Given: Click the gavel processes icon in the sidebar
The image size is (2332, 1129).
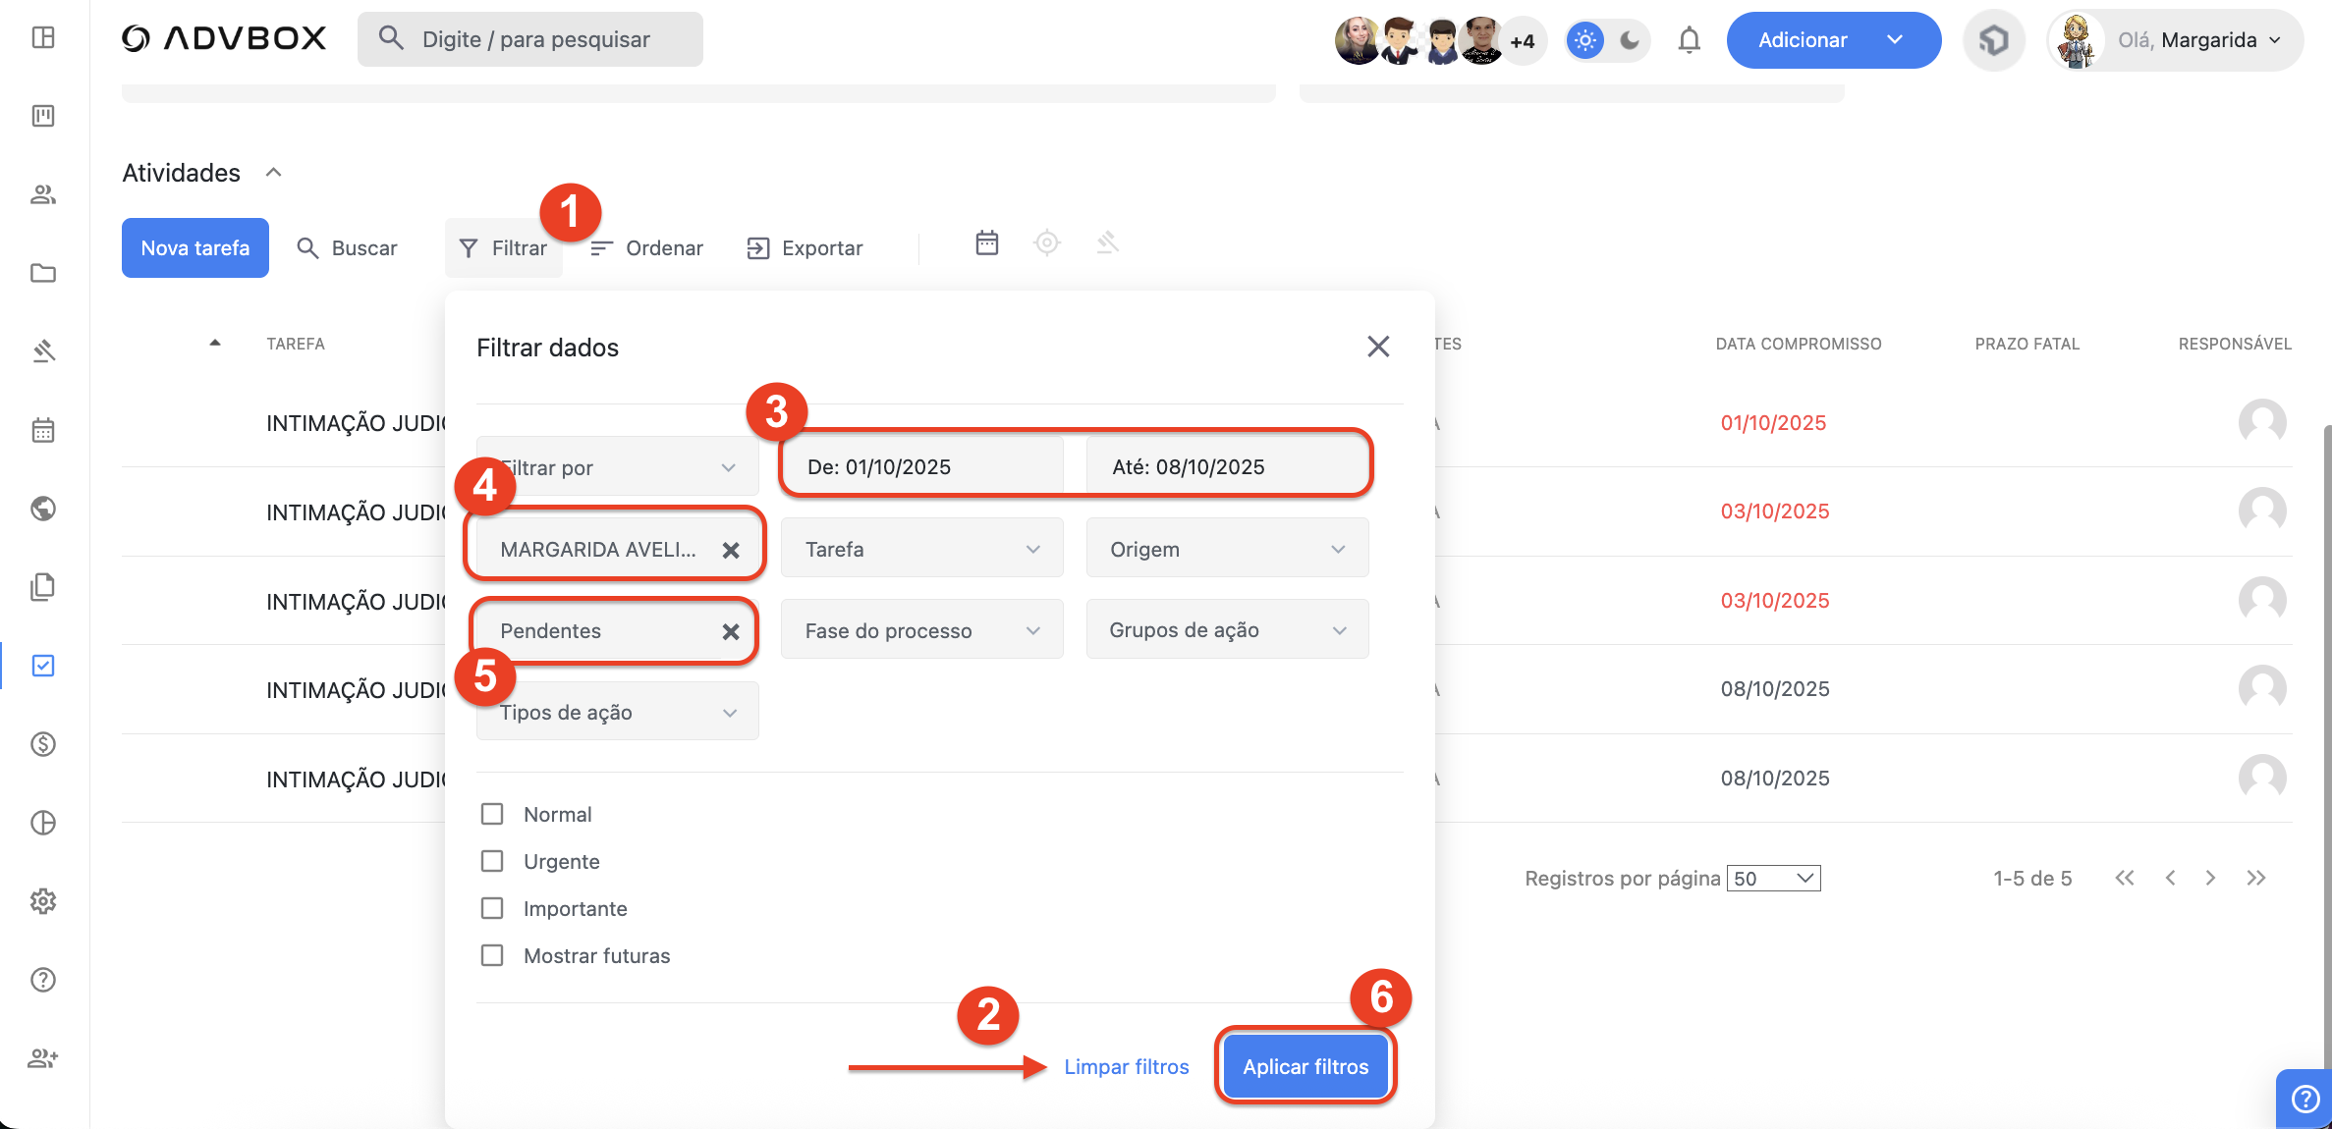Looking at the screenshot, I should (43, 351).
